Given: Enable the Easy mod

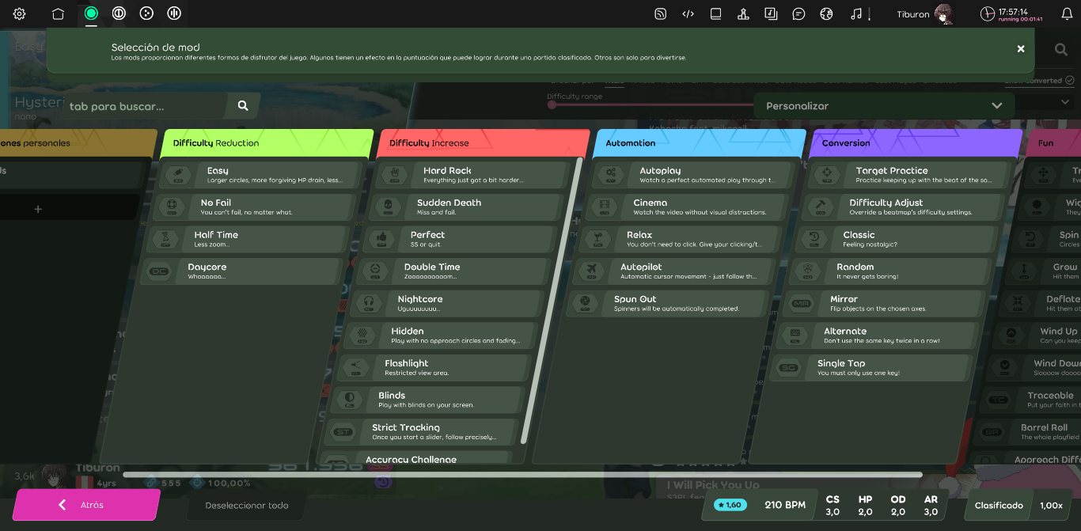Looking at the screenshot, I should tap(262, 175).
